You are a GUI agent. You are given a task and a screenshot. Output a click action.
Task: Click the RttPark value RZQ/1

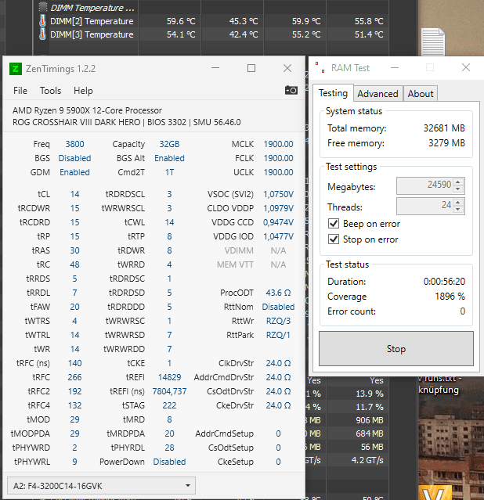(278, 335)
